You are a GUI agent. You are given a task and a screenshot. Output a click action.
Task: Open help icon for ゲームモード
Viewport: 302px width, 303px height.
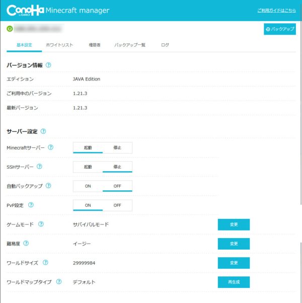click(41, 224)
